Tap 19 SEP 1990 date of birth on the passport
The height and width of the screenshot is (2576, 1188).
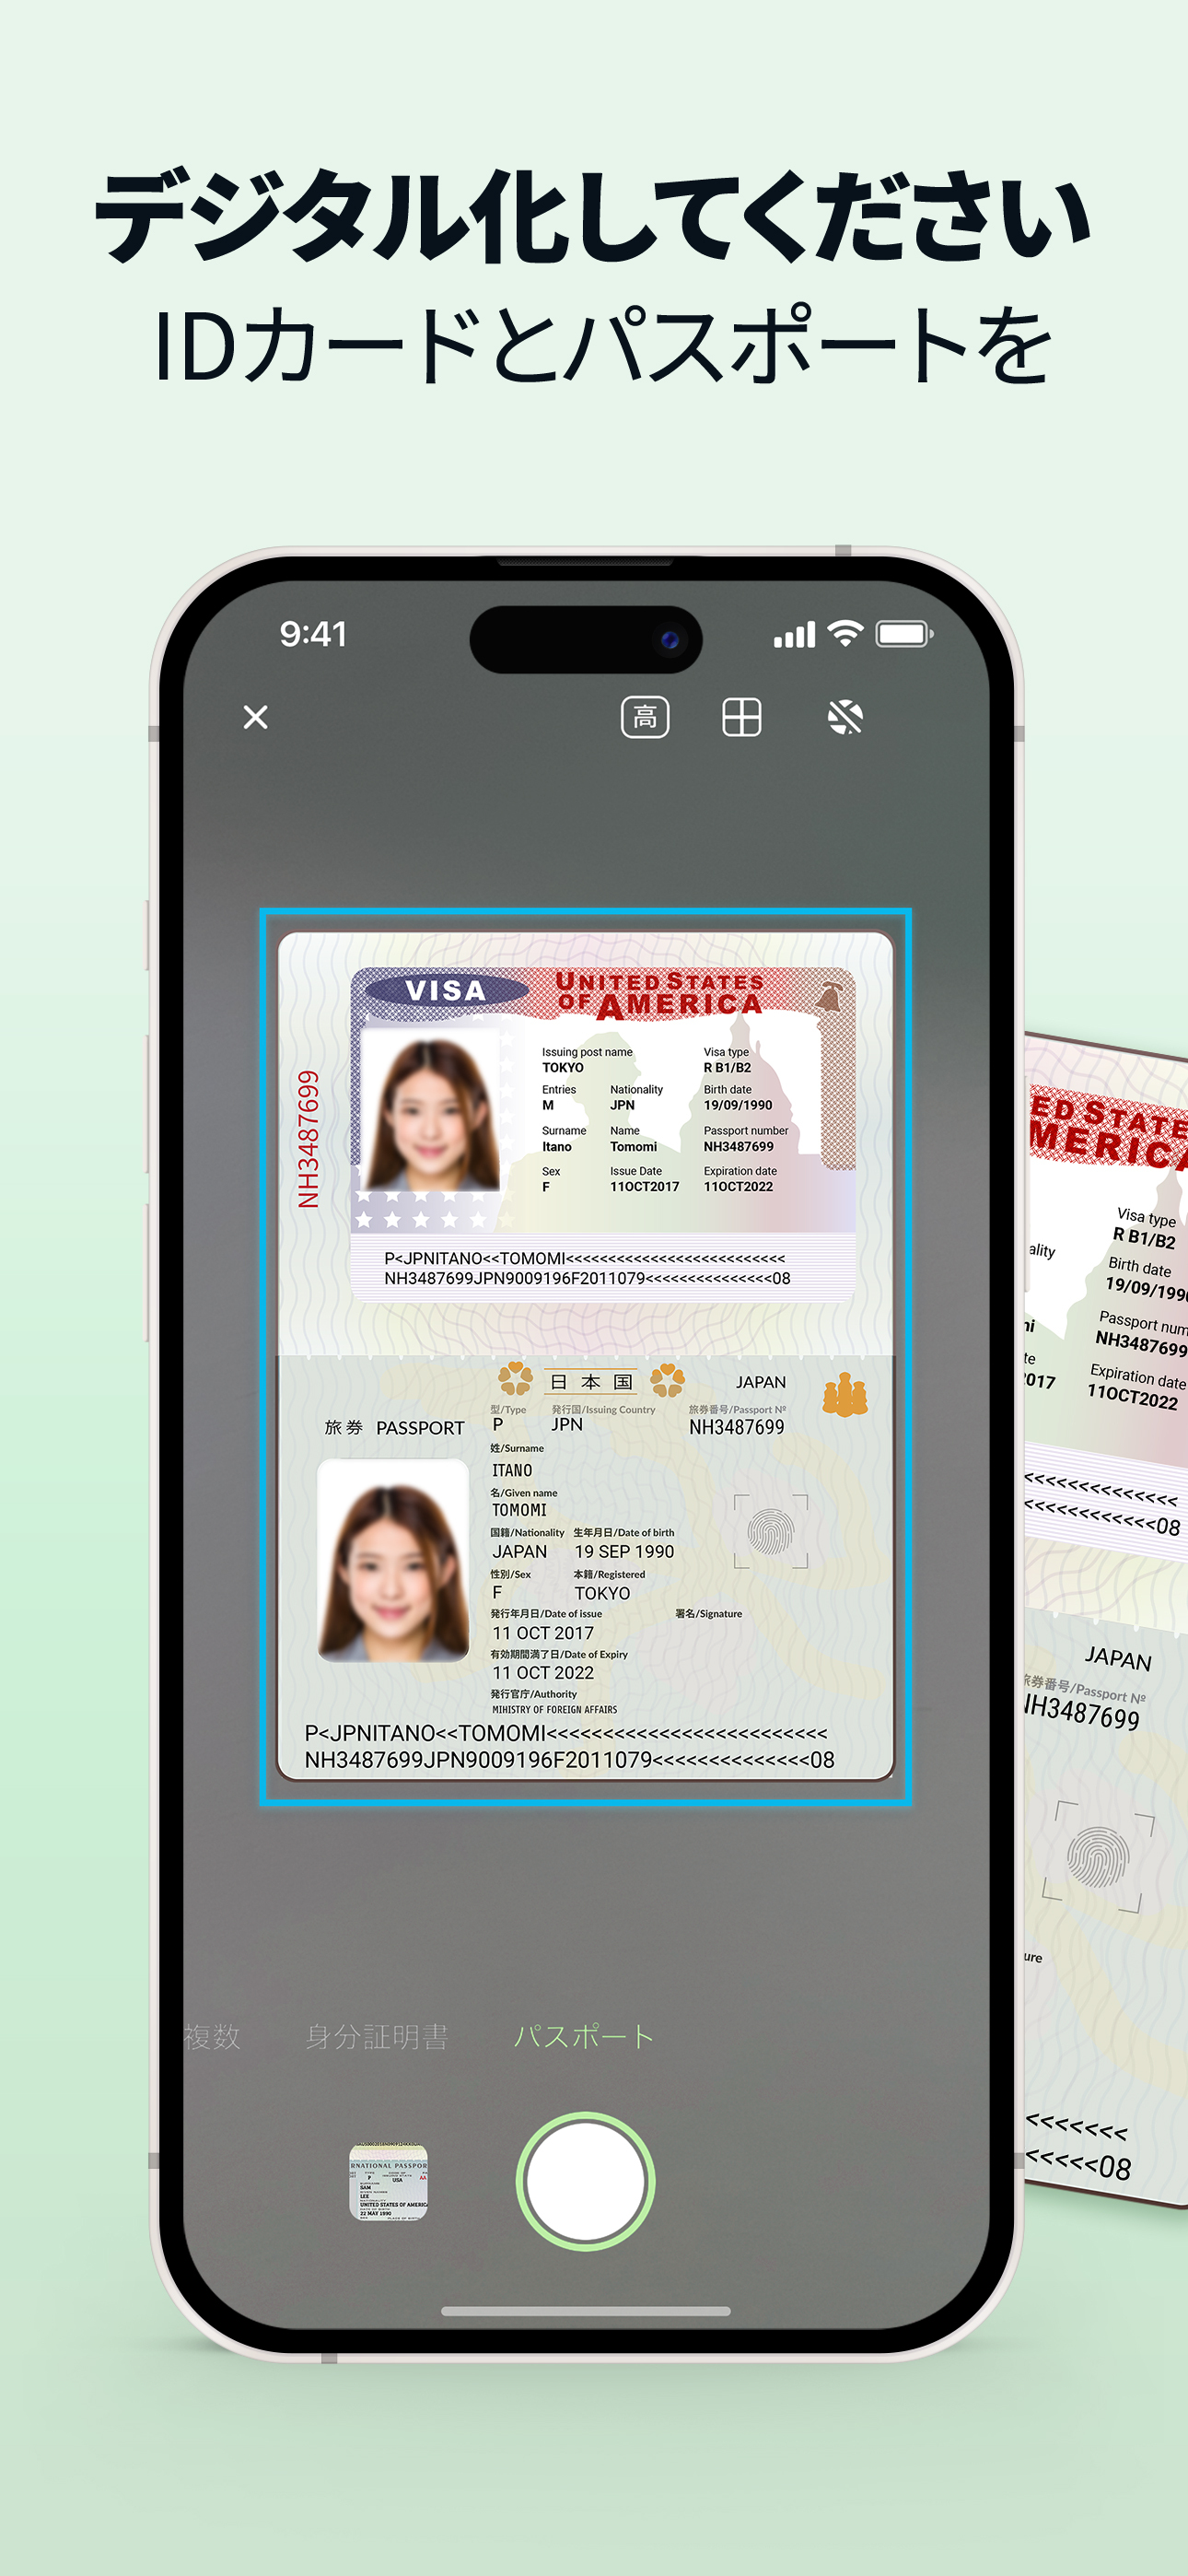click(624, 1551)
